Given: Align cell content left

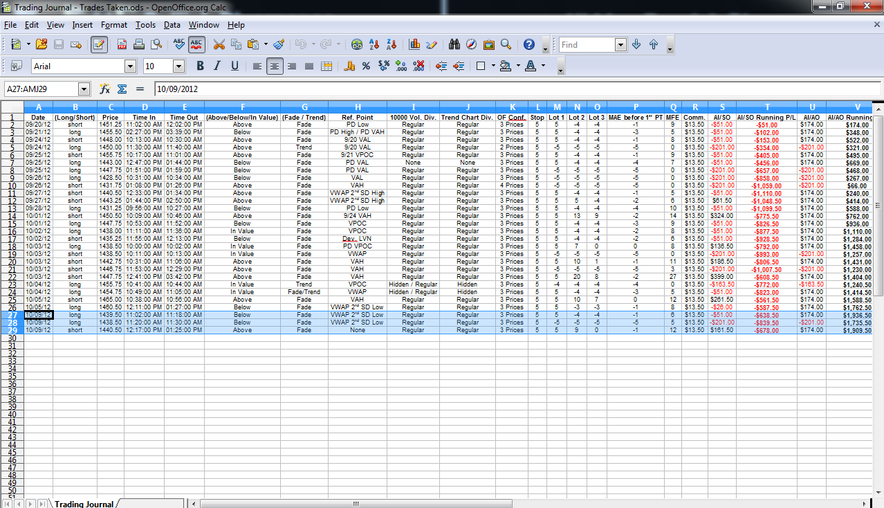Looking at the screenshot, I should pos(257,66).
